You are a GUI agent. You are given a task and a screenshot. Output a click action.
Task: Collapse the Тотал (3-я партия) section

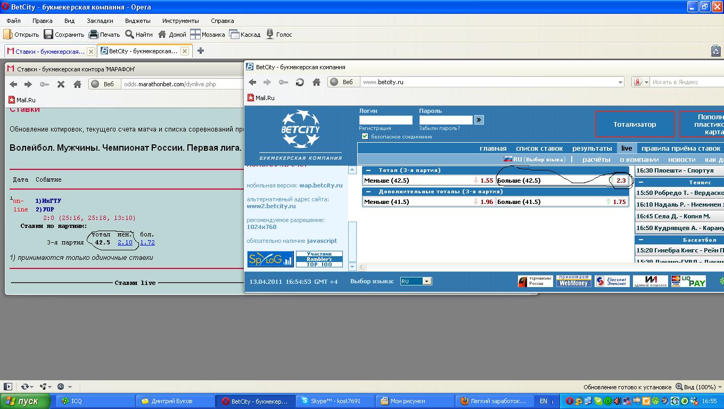pyautogui.click(x=368, y=170)
